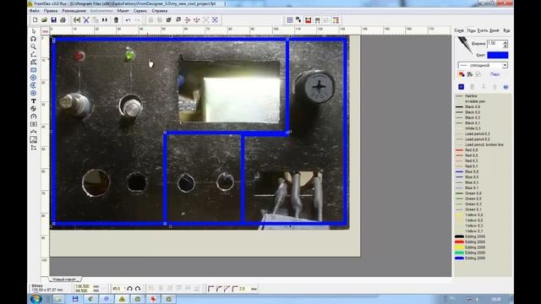Toggle the grid display icon
The width and height of the screenshot is (541, 304).
click(x=290, y=20)
